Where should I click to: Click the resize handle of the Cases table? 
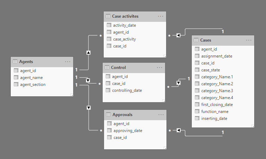[253, 126]
